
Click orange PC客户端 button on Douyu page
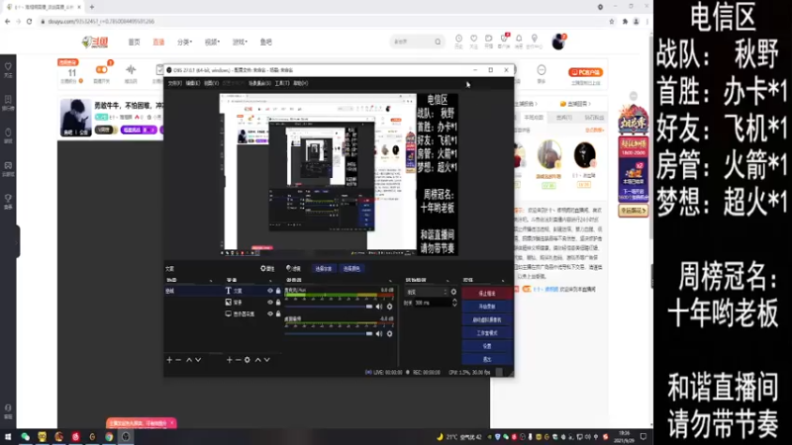point(585,72)
